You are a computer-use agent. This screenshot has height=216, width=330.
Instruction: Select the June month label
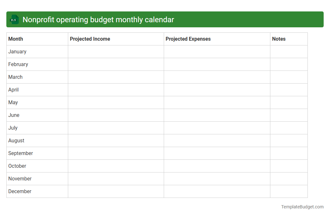[14, 115]
